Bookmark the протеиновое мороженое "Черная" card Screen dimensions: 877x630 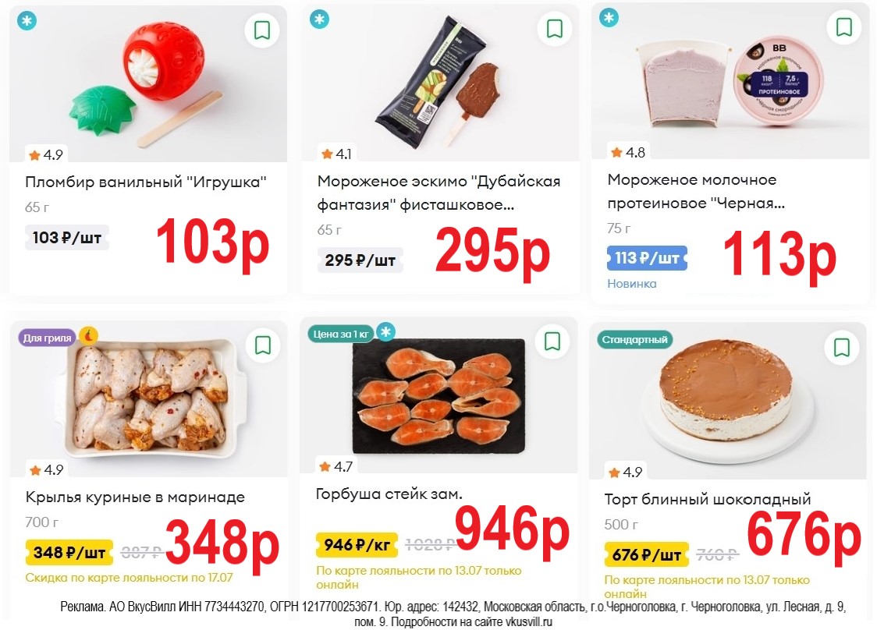pos(844,27)
